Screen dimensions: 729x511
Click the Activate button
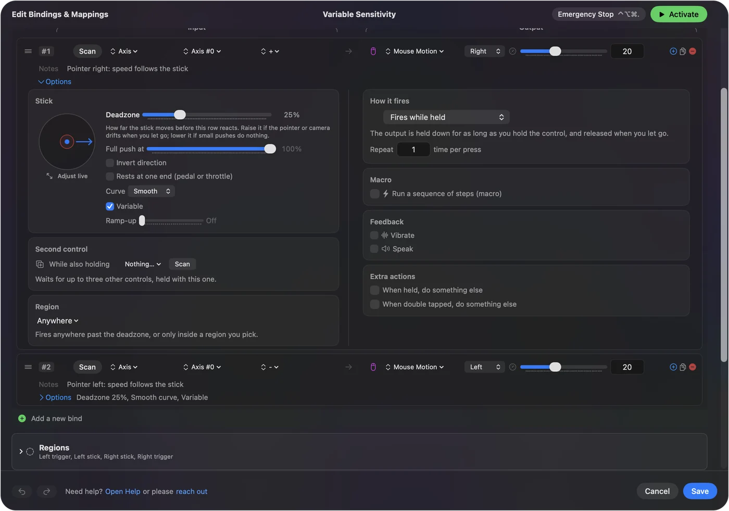coord(678,14)
